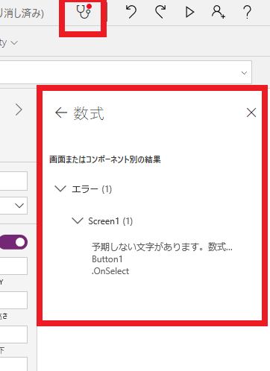Image resolution: width=270 pixels, height=371 pixels.
Task: Share the app with the person-plus icon
Action: (219, 12)
